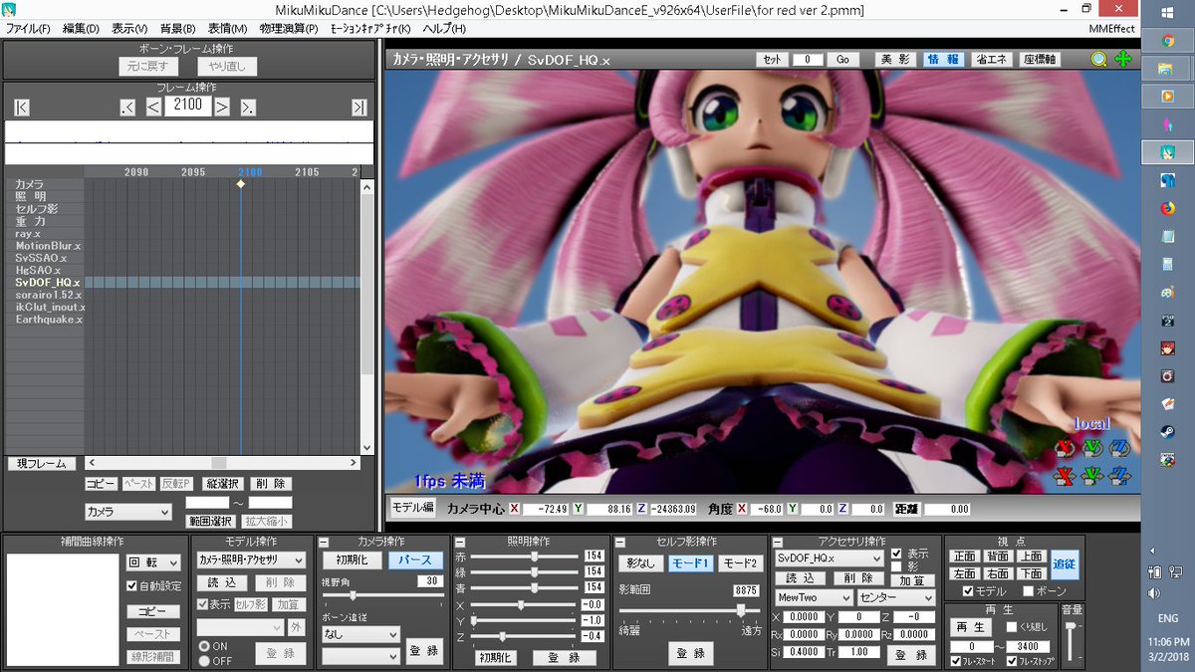Click the モード2 shadow mode button
This screenshot has width=1195, height=672.
739,563
